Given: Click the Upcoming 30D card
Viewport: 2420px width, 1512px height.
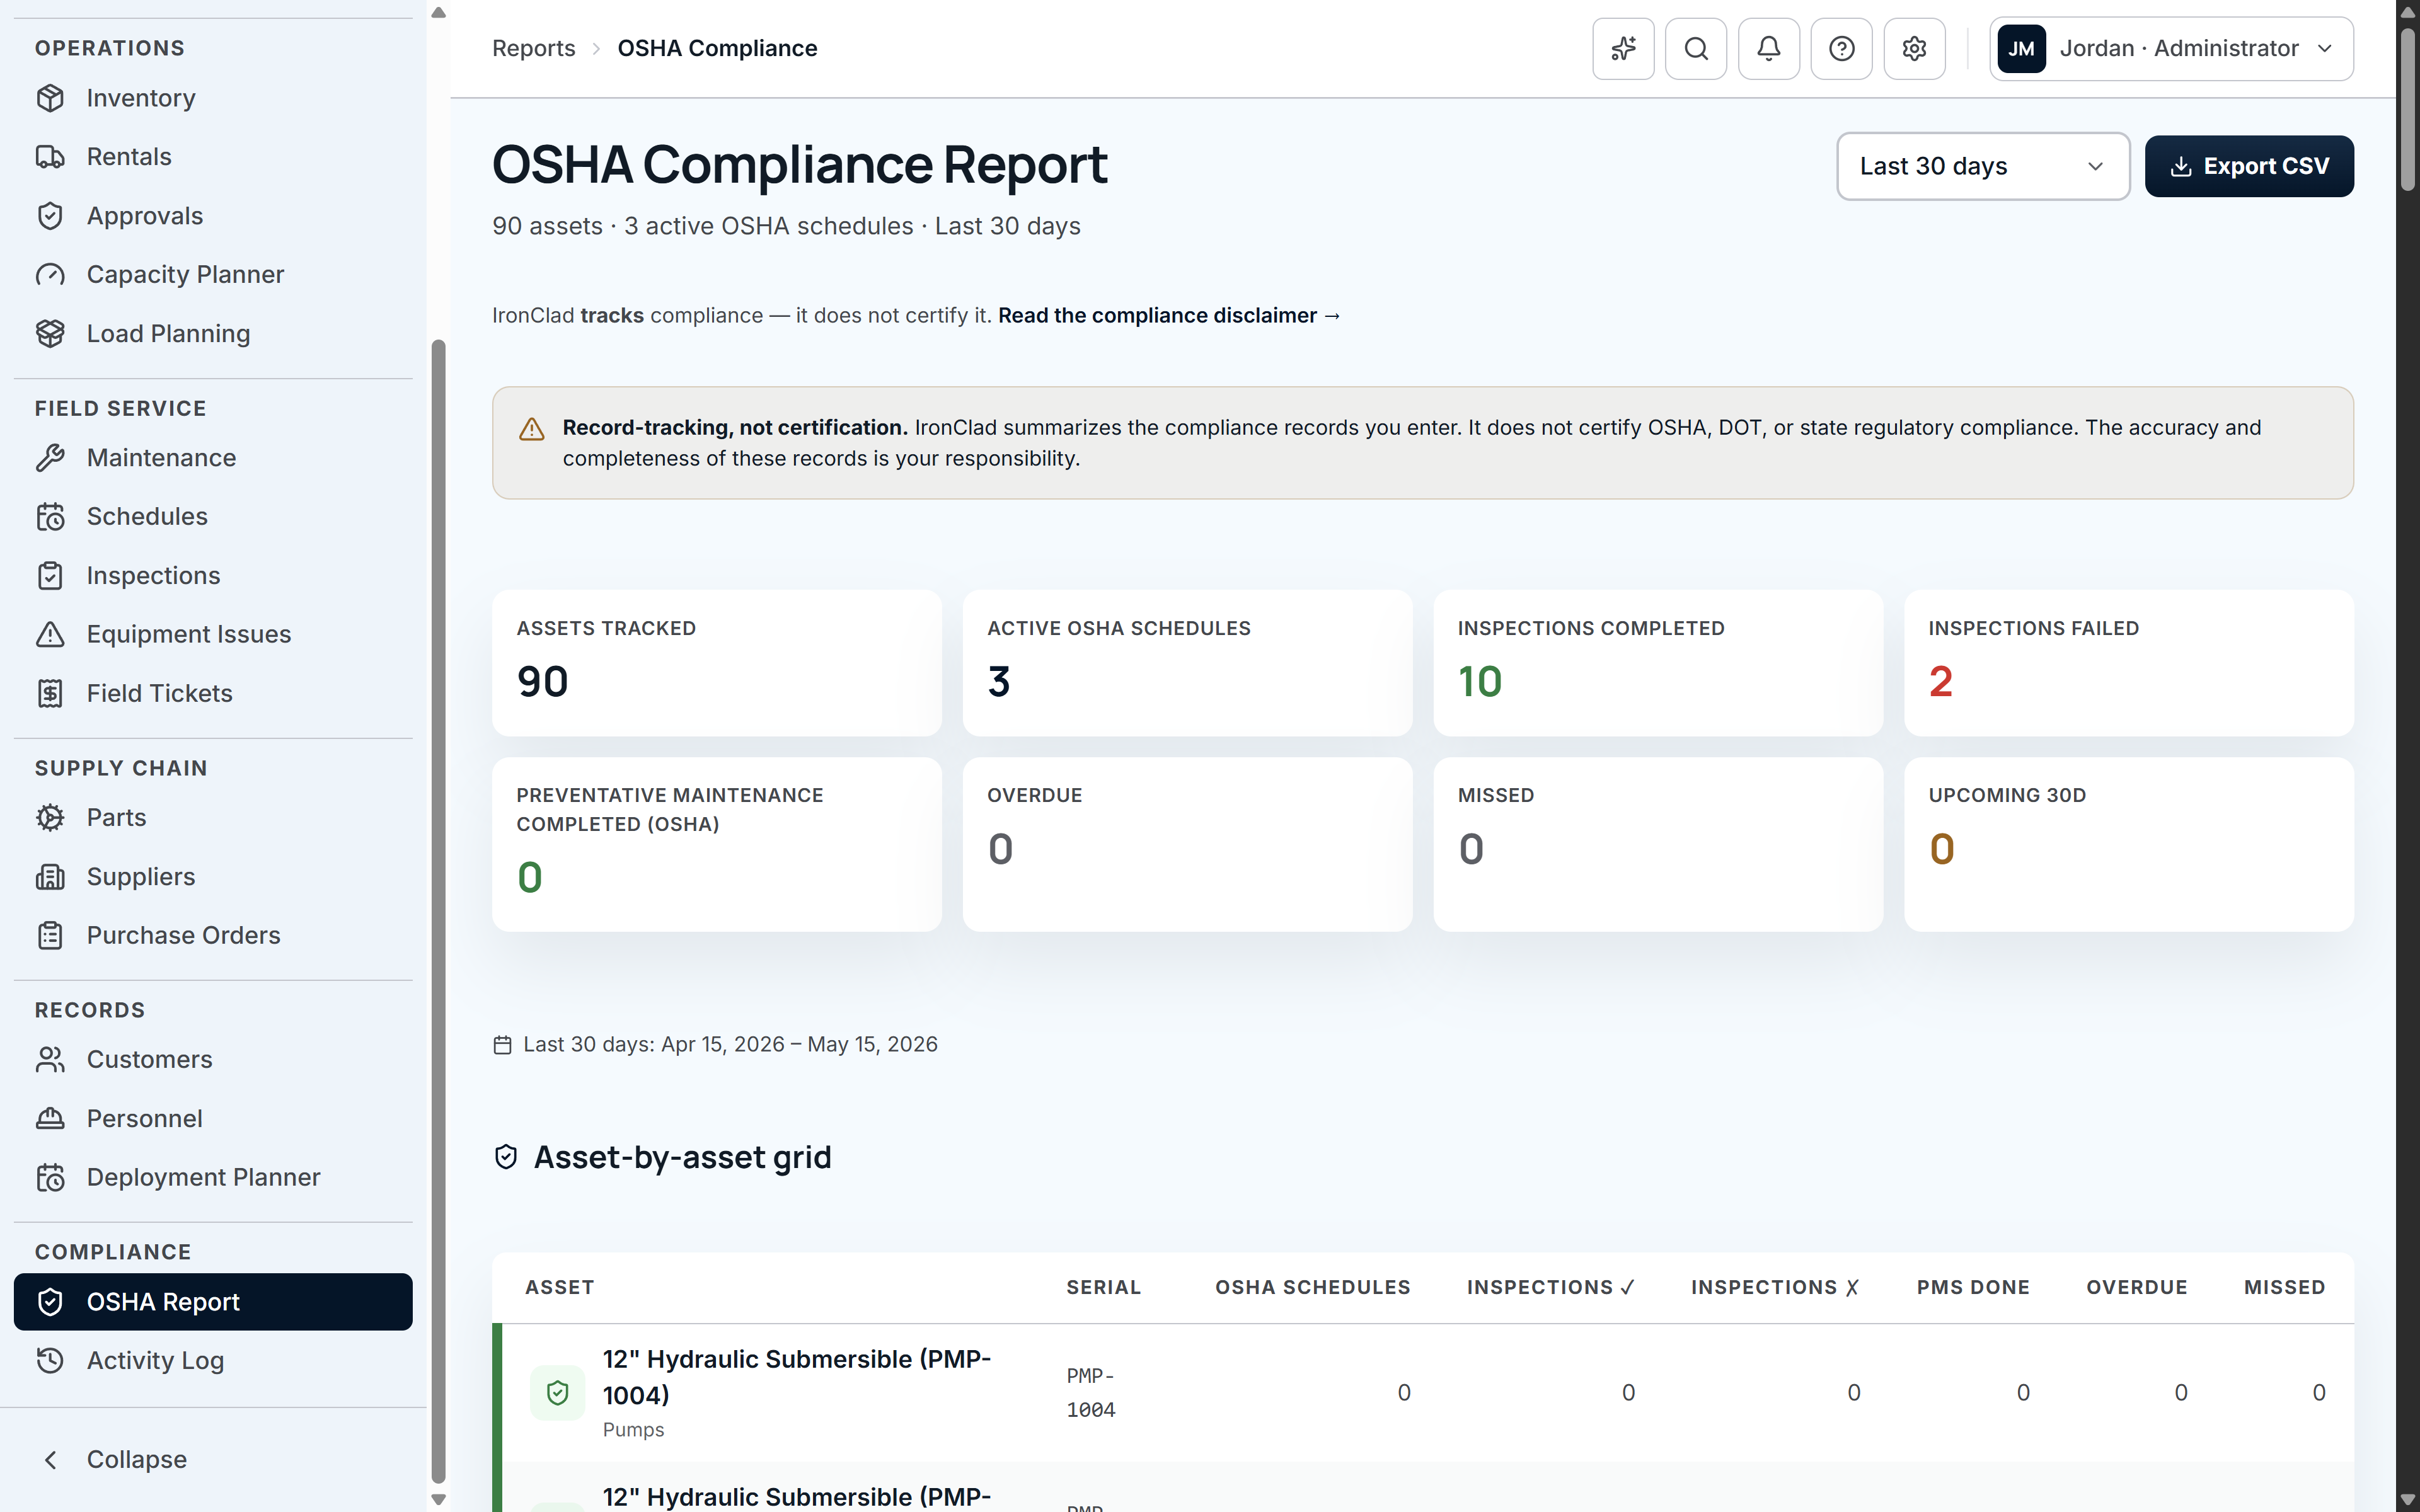Looking at the screenshot, I should pos(2128,844).
